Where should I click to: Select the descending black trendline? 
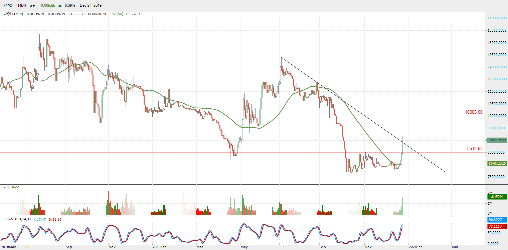pos(363,115)
